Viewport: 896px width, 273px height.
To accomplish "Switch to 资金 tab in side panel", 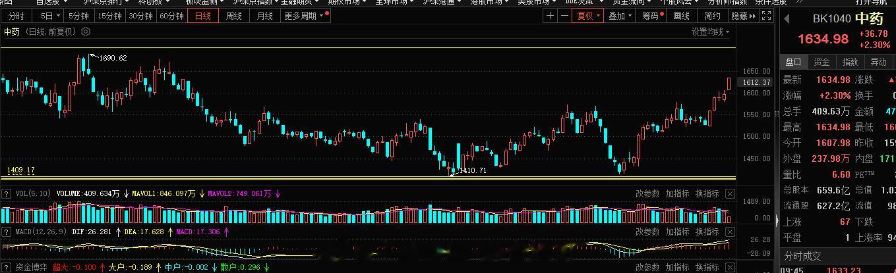I will 822,62.
